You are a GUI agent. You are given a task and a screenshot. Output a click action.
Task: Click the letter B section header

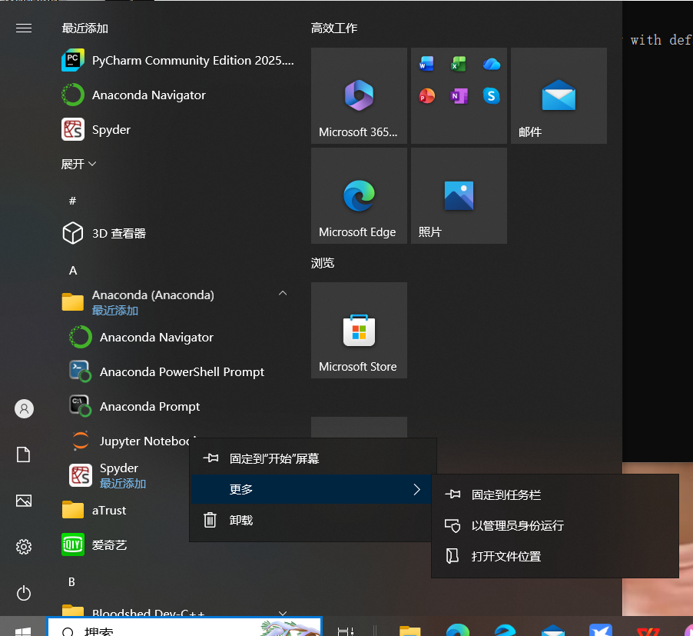(x=72, y=581)
